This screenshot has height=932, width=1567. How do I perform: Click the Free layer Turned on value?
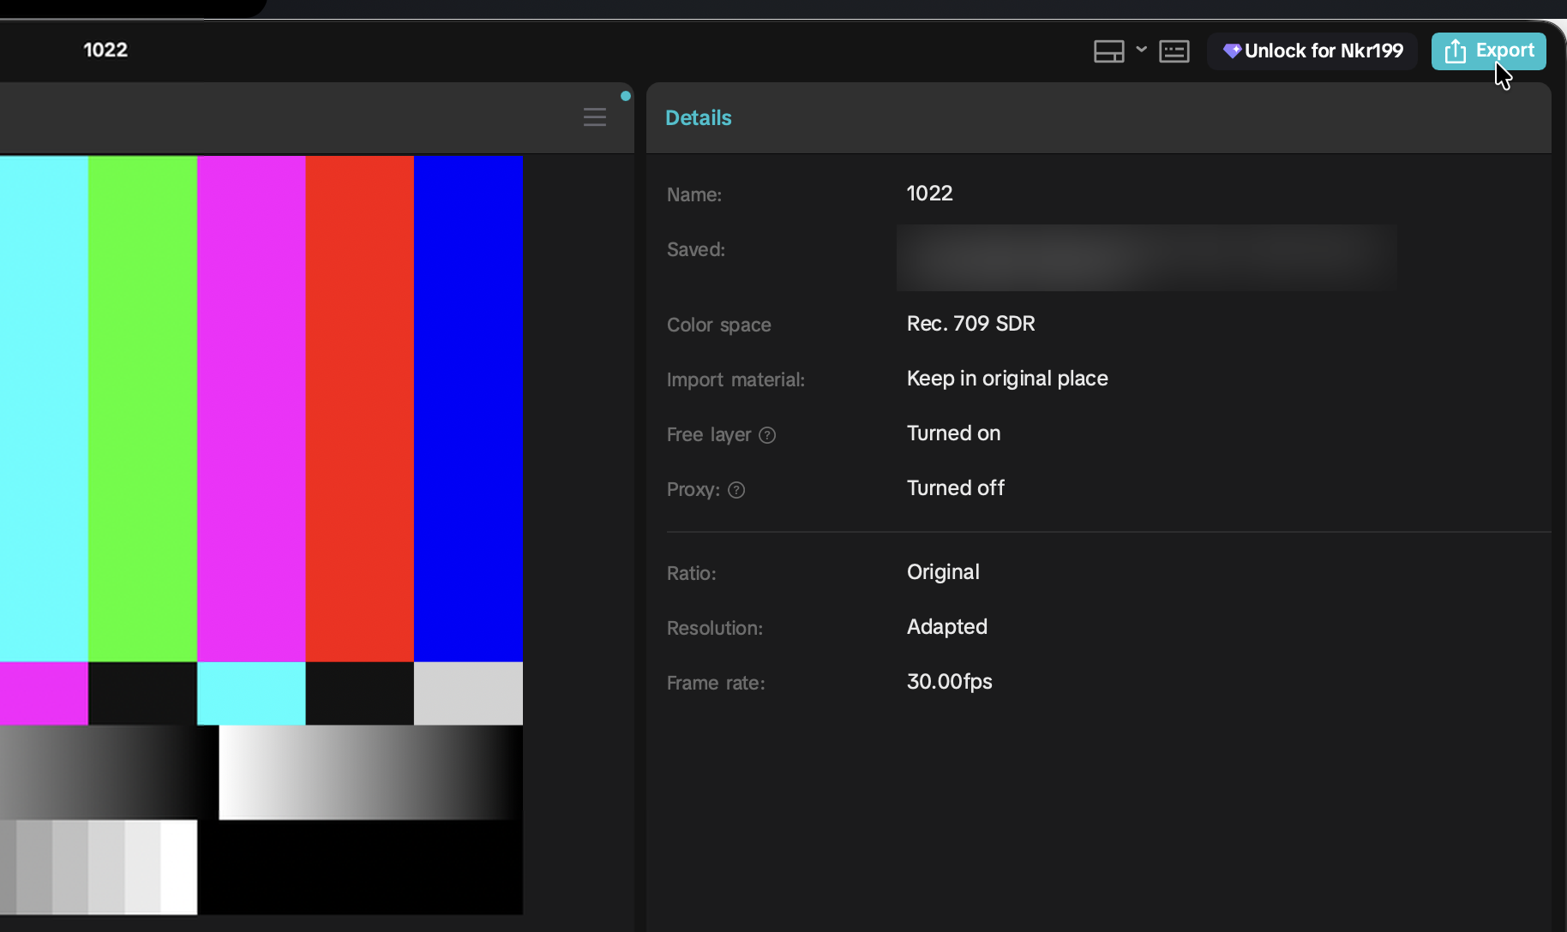[x=954, y=433]
